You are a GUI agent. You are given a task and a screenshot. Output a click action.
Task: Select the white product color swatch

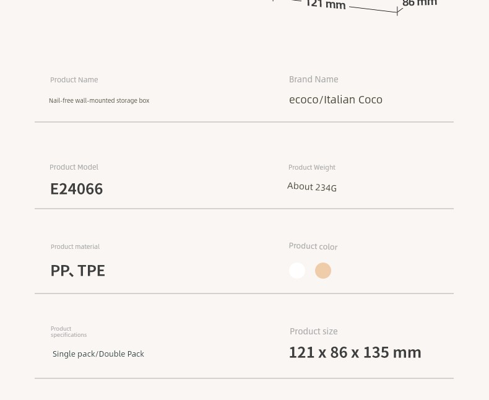297,271
